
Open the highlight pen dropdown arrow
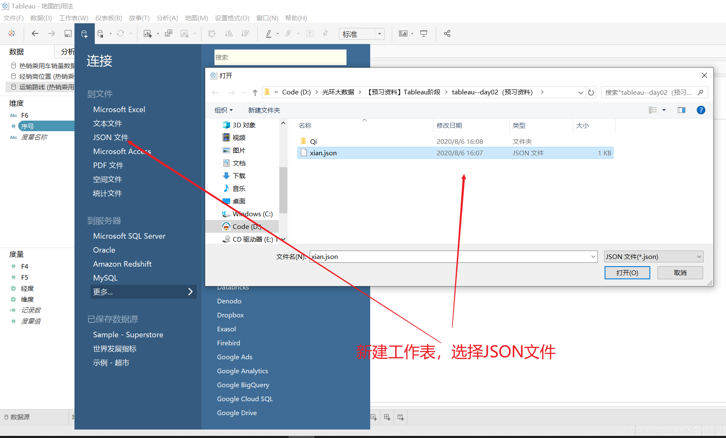click(x=278, y=34)
